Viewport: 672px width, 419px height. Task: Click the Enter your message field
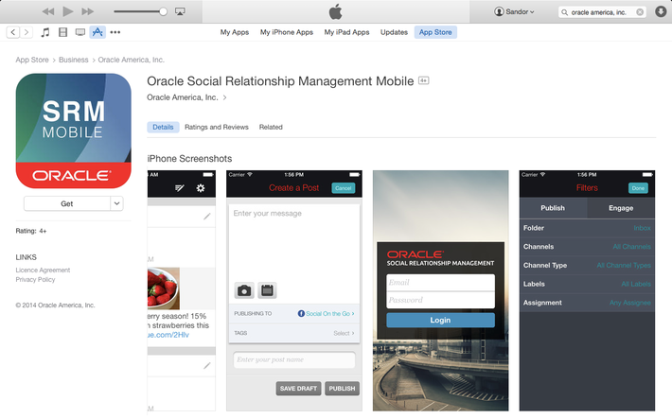click(x=294, y=242)
